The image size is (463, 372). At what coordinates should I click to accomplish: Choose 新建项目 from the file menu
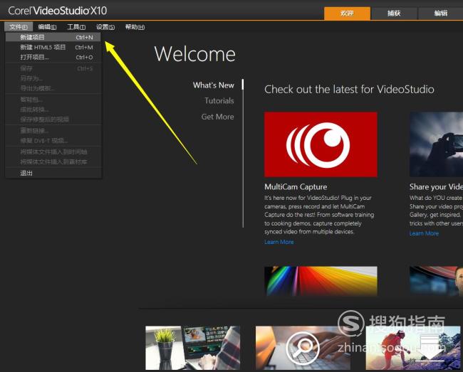click(x=53, y=37)
